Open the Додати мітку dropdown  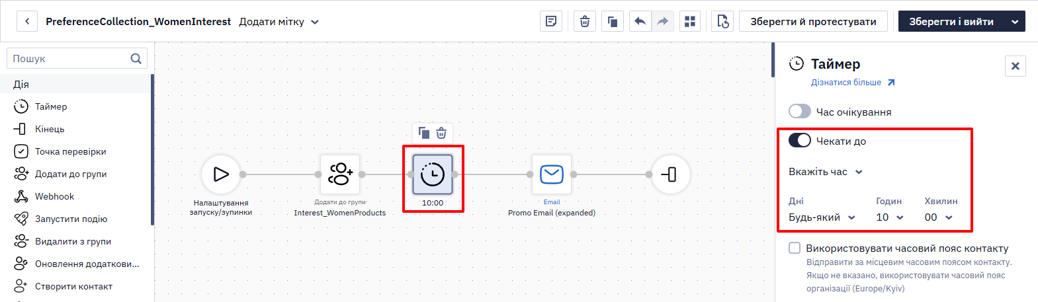click(279, 22)
